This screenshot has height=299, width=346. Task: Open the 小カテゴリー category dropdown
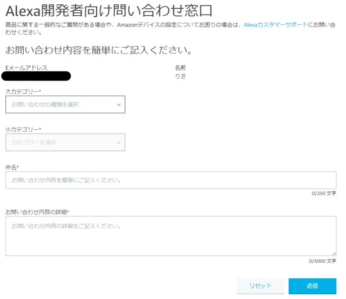click(65, 142)
